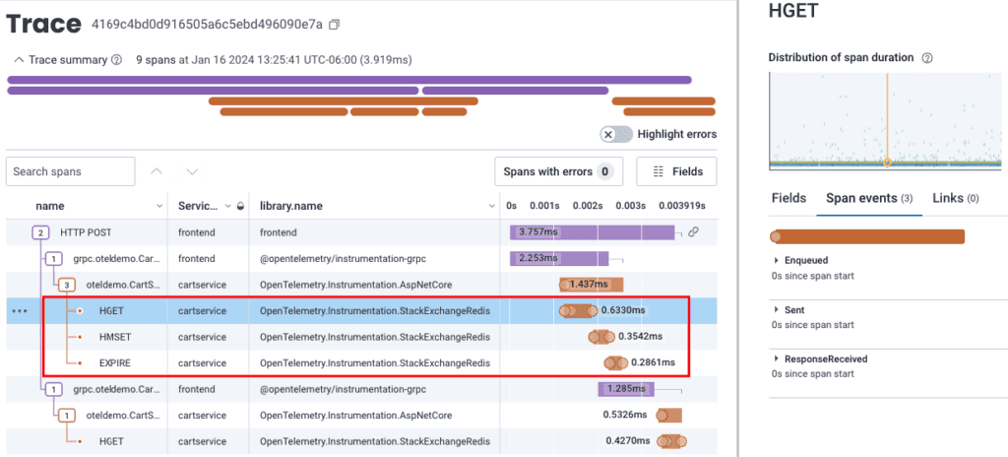Click help icon beside Distribution of span duration

[x=927, y=58]
